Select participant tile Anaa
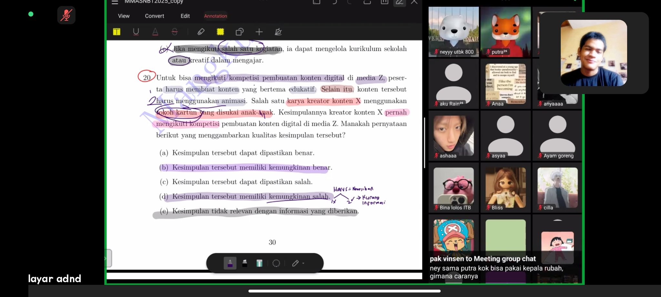The width and height of the screenshot is (661, 297). (505, 84)
